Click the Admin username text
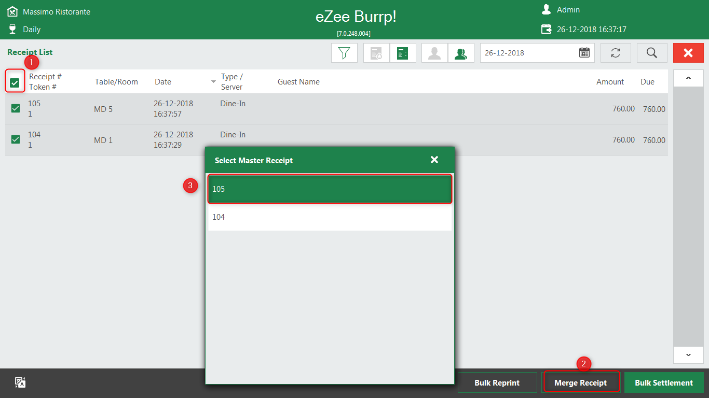The image size is (709, 398). (x=568, y=9)
